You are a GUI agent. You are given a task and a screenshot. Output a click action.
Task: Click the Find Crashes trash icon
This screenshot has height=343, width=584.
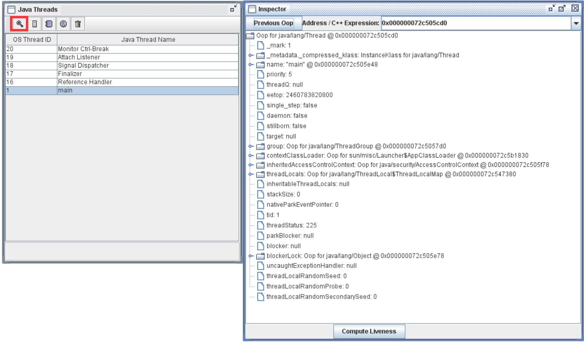click(x=78, y=24)
